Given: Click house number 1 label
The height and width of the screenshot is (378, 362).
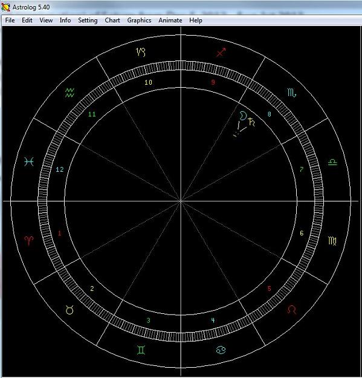Looking at the screenshot, I should pos(60,233).
